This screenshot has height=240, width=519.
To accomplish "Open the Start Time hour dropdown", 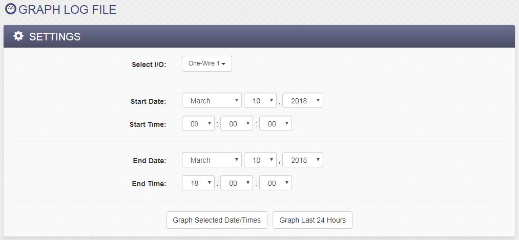I will pos(198,124).
